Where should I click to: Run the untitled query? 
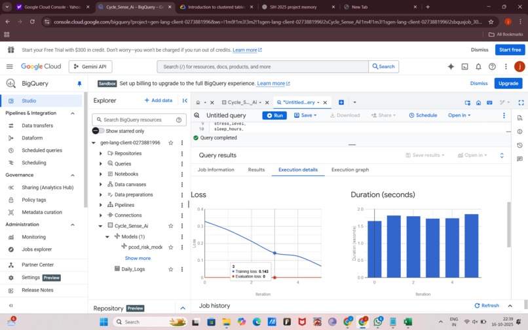point(274,115)
